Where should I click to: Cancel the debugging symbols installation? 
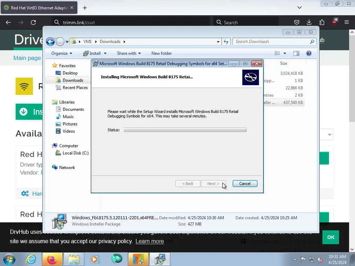coord(245,184)
